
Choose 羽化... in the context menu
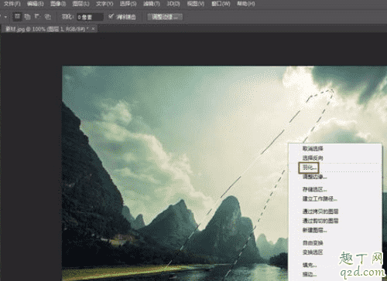tap(309, 168)
